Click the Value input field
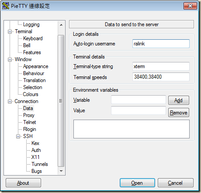Viewport: 201px width, 193px height. coord(139,110)
